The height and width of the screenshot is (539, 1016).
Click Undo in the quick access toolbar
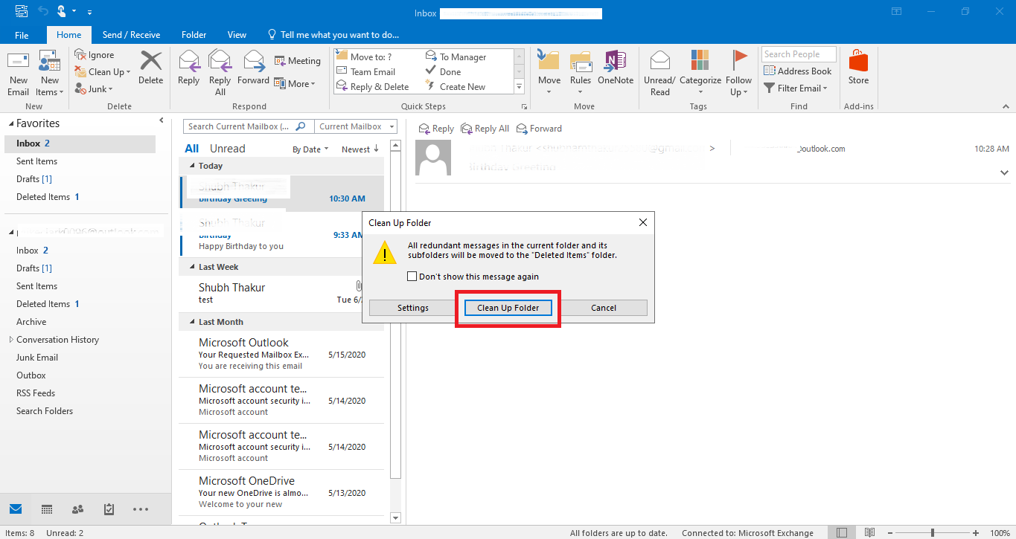tap(43, 12)
